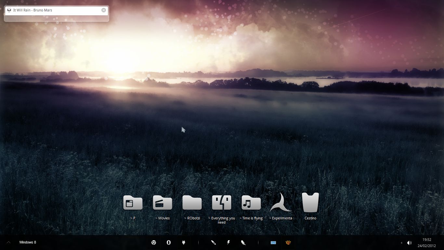The width and height of the screenshot is (444, 250).
Task: Open the Windows 8 start label
Action: pos(28,242)
